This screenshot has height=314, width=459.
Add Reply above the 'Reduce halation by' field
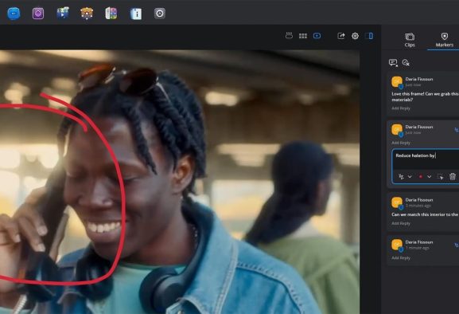tap(401, 143)
